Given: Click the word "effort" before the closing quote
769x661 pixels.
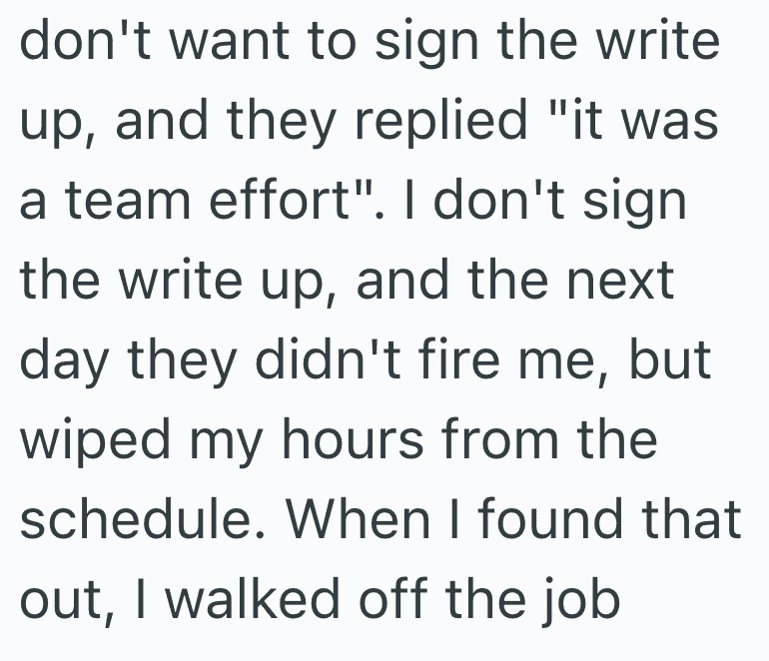Looking at the screenshot, I should pyautogui.click(x=282, y=202).
